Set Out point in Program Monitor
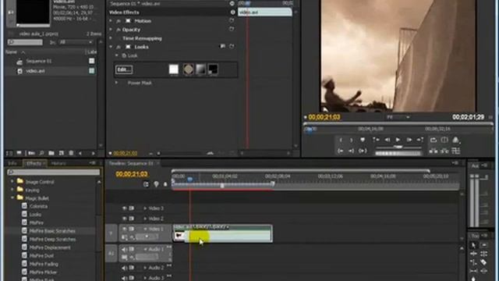The image size is (499, 281). coord(352,140)
